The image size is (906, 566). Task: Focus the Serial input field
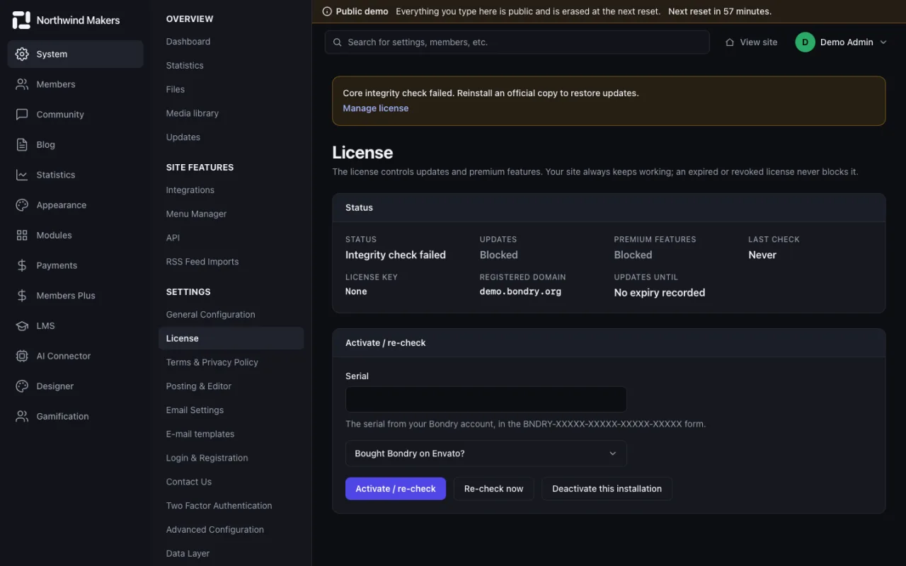click(486, 400)
